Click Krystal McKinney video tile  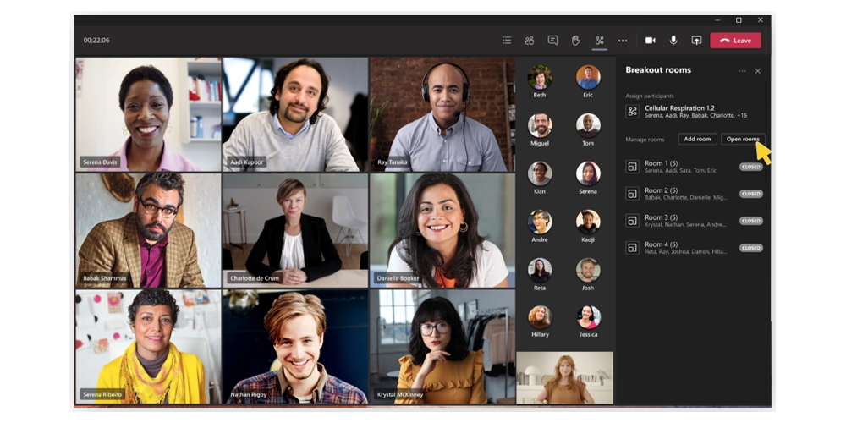pos(442,347)
